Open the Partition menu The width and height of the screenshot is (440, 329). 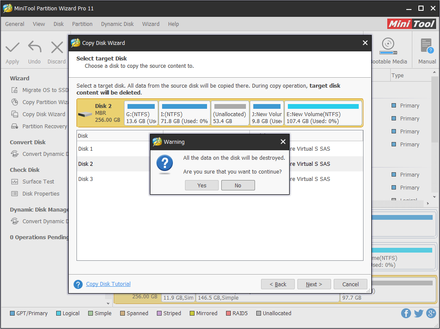click(x=82, y=24)
